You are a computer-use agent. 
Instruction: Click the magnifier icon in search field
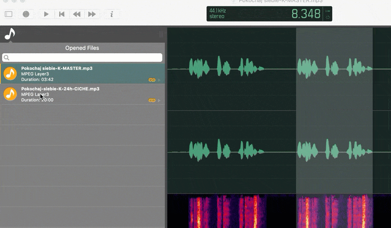(6, 58)
